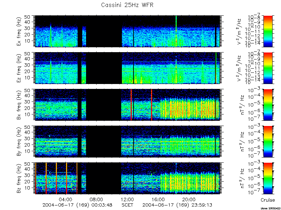The height and width of the screenshot is (210, 281).
Task: Click the "Cassini 25Hz WFR" plot title
Action: click(x=127, y=5)
